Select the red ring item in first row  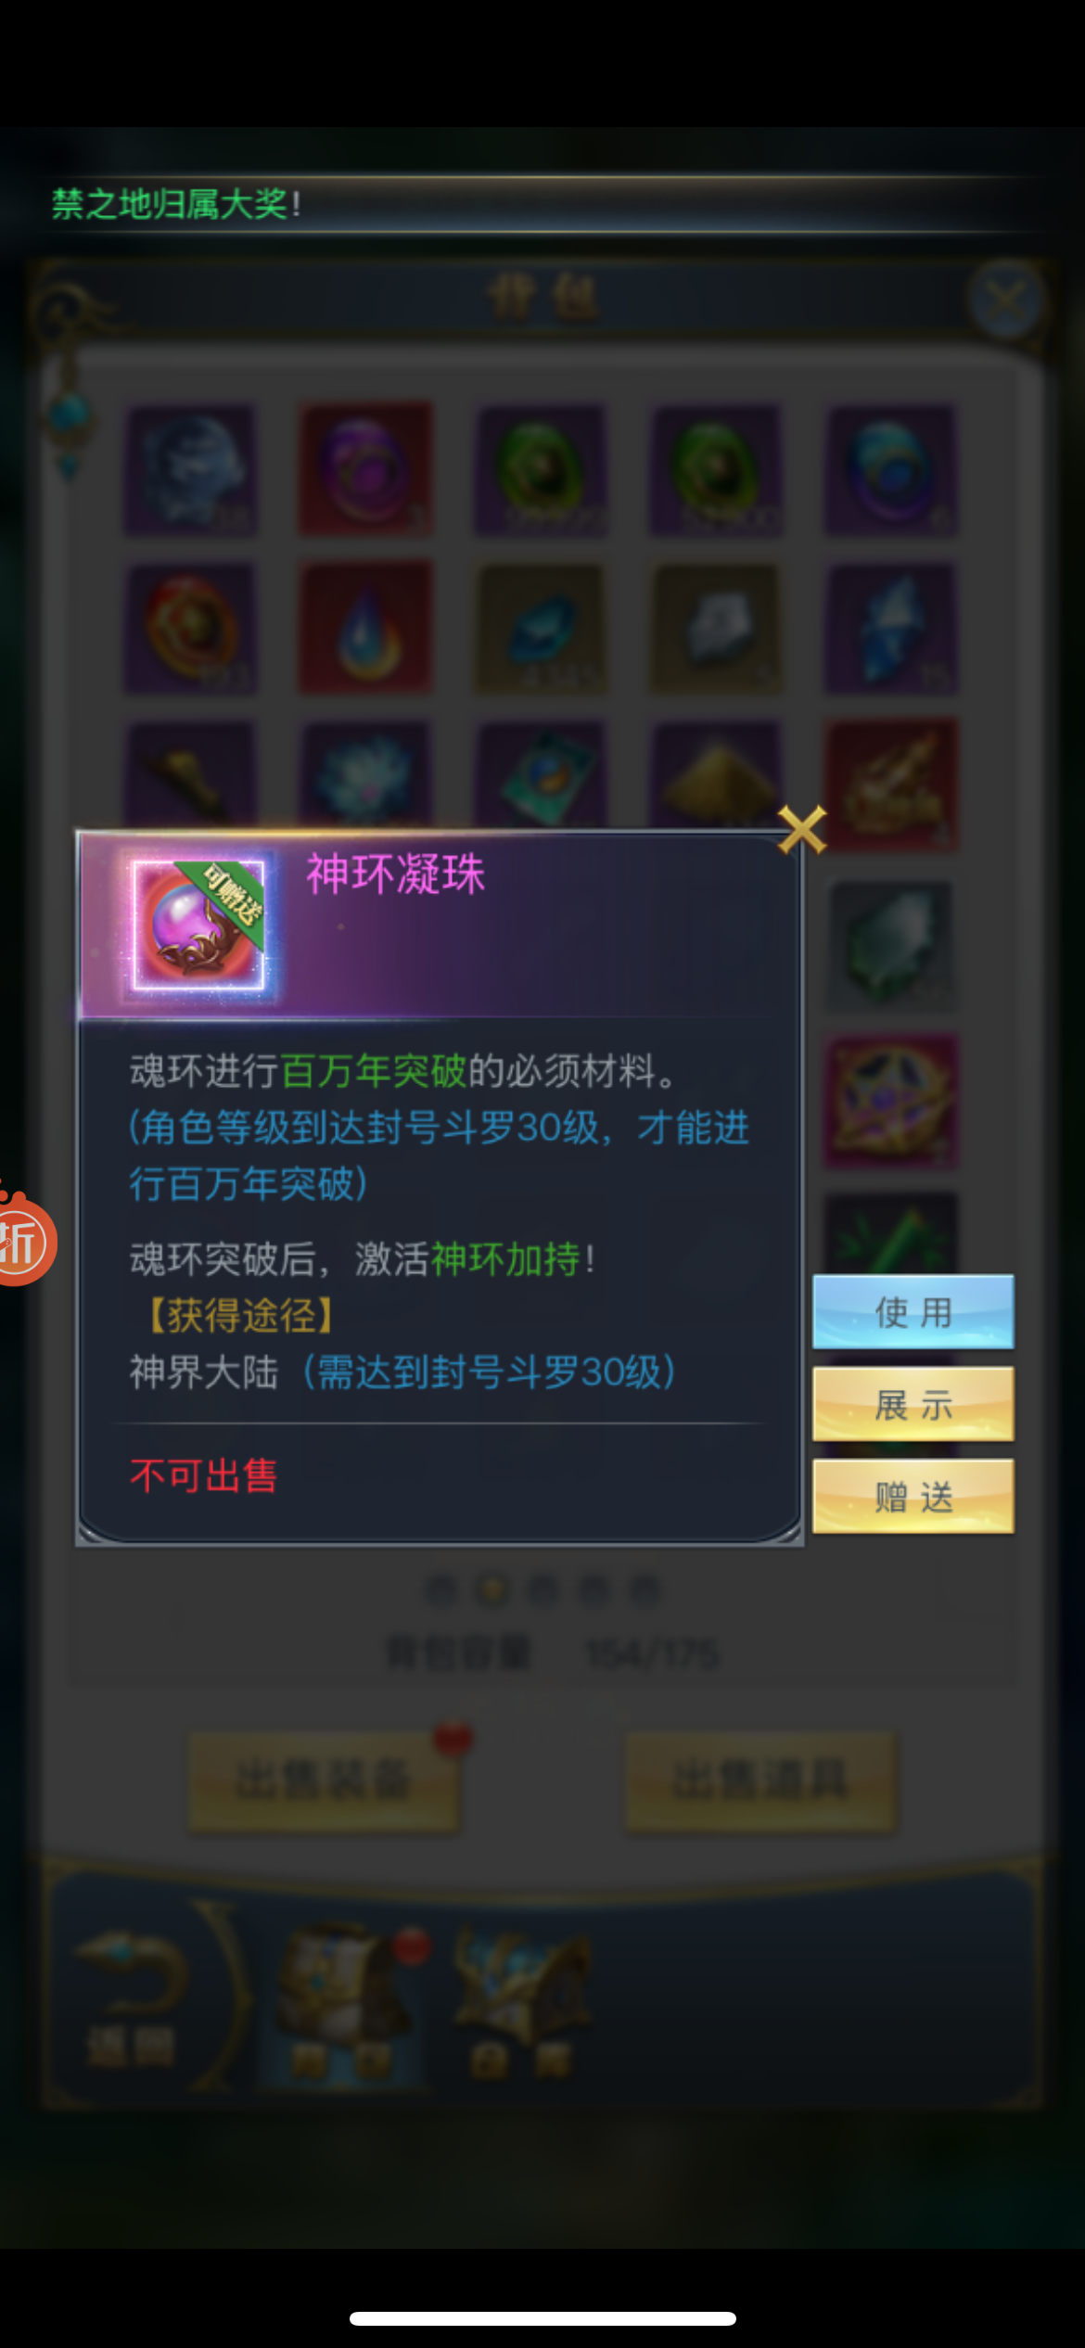365,468
